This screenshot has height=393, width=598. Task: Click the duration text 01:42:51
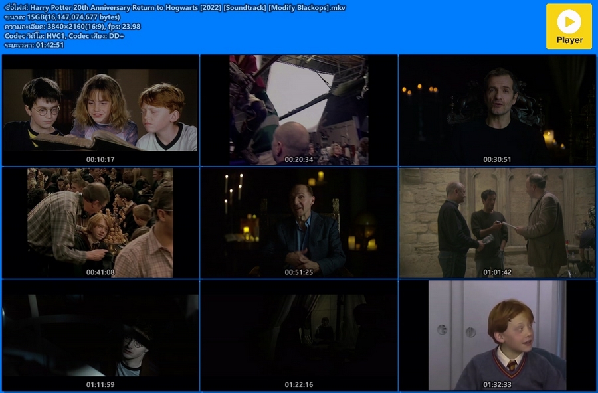[50, 45]
